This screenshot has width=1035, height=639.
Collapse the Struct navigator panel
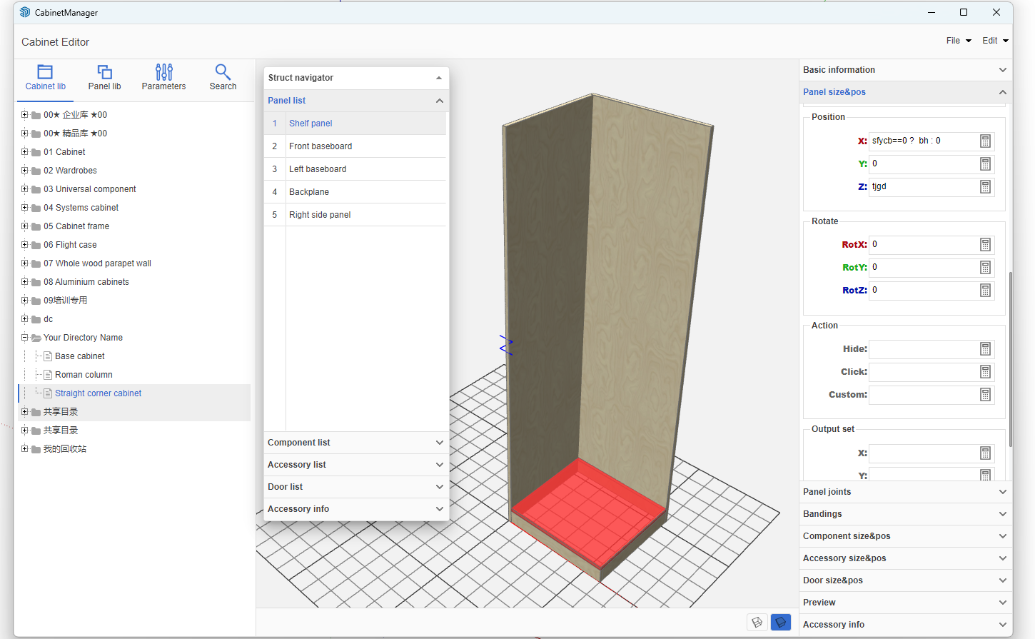tap(438, 78)
